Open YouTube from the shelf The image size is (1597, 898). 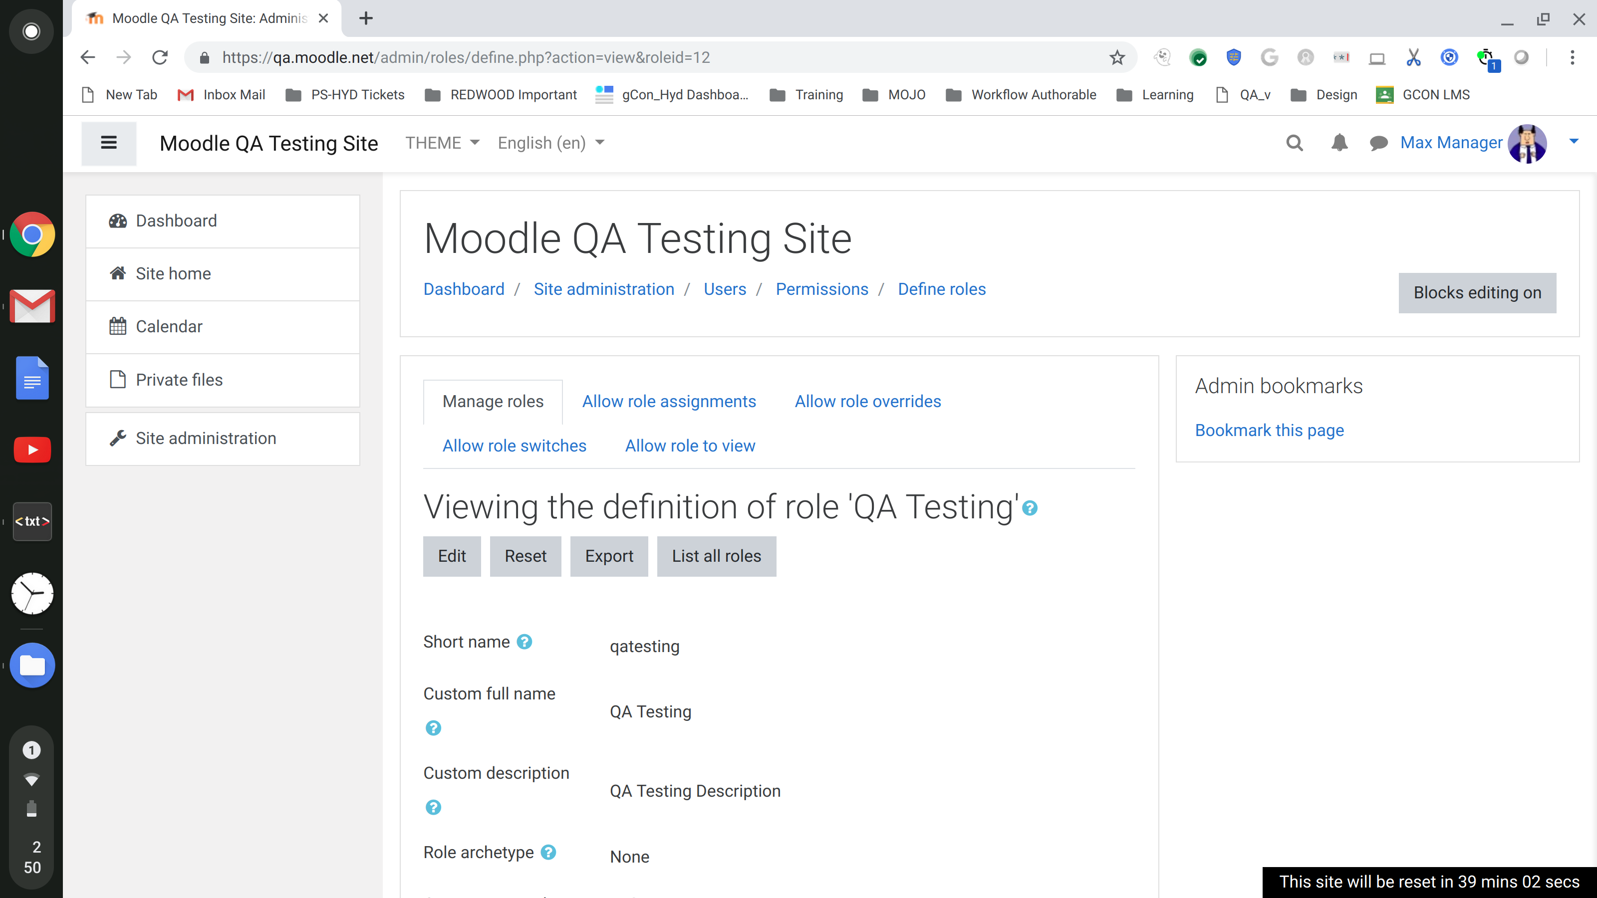coord(32,450)
